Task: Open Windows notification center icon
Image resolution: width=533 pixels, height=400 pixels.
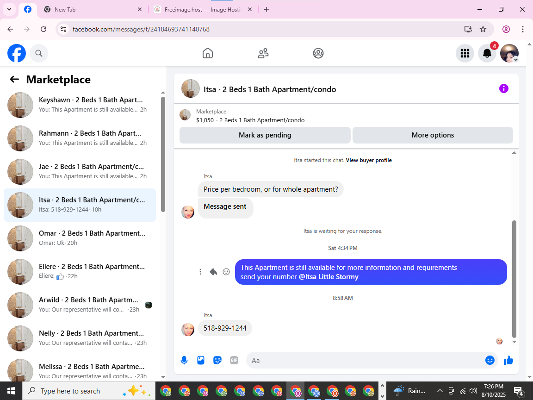Action: 518,391
